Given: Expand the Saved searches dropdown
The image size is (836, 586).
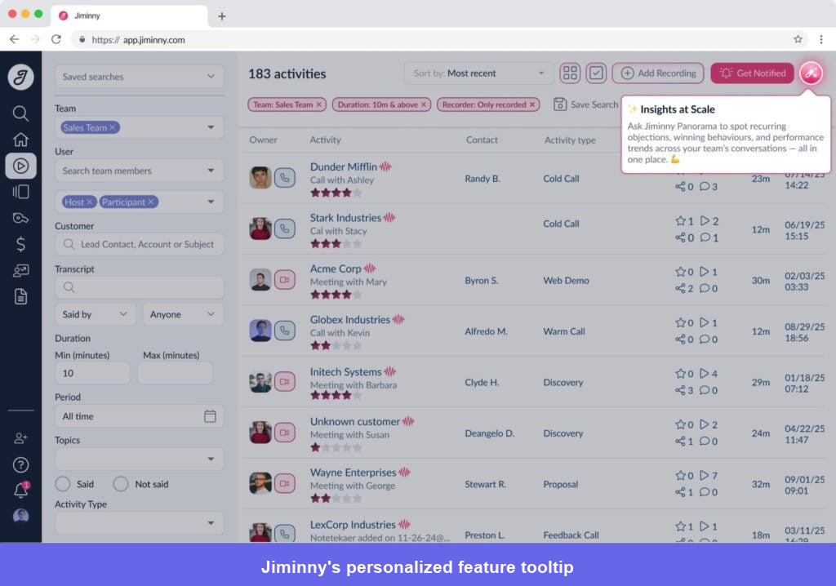Looking at the screenshot, I should tap(140, 77).
